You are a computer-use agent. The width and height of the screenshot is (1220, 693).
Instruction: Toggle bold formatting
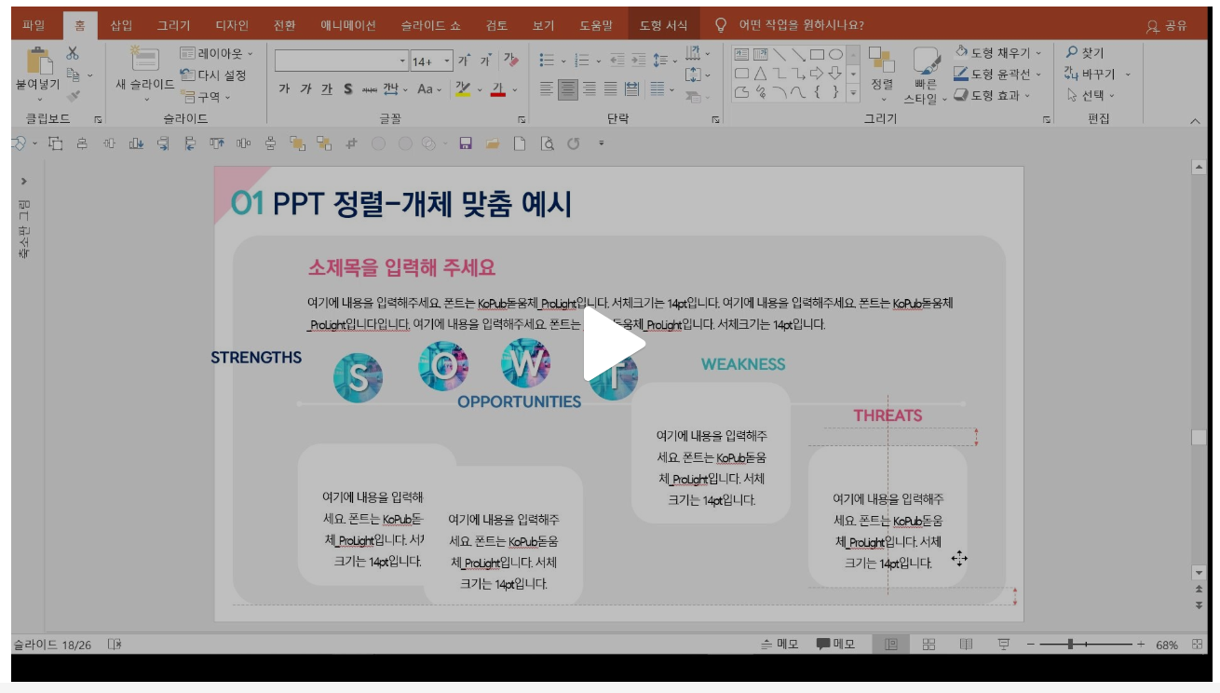point(285,89)
